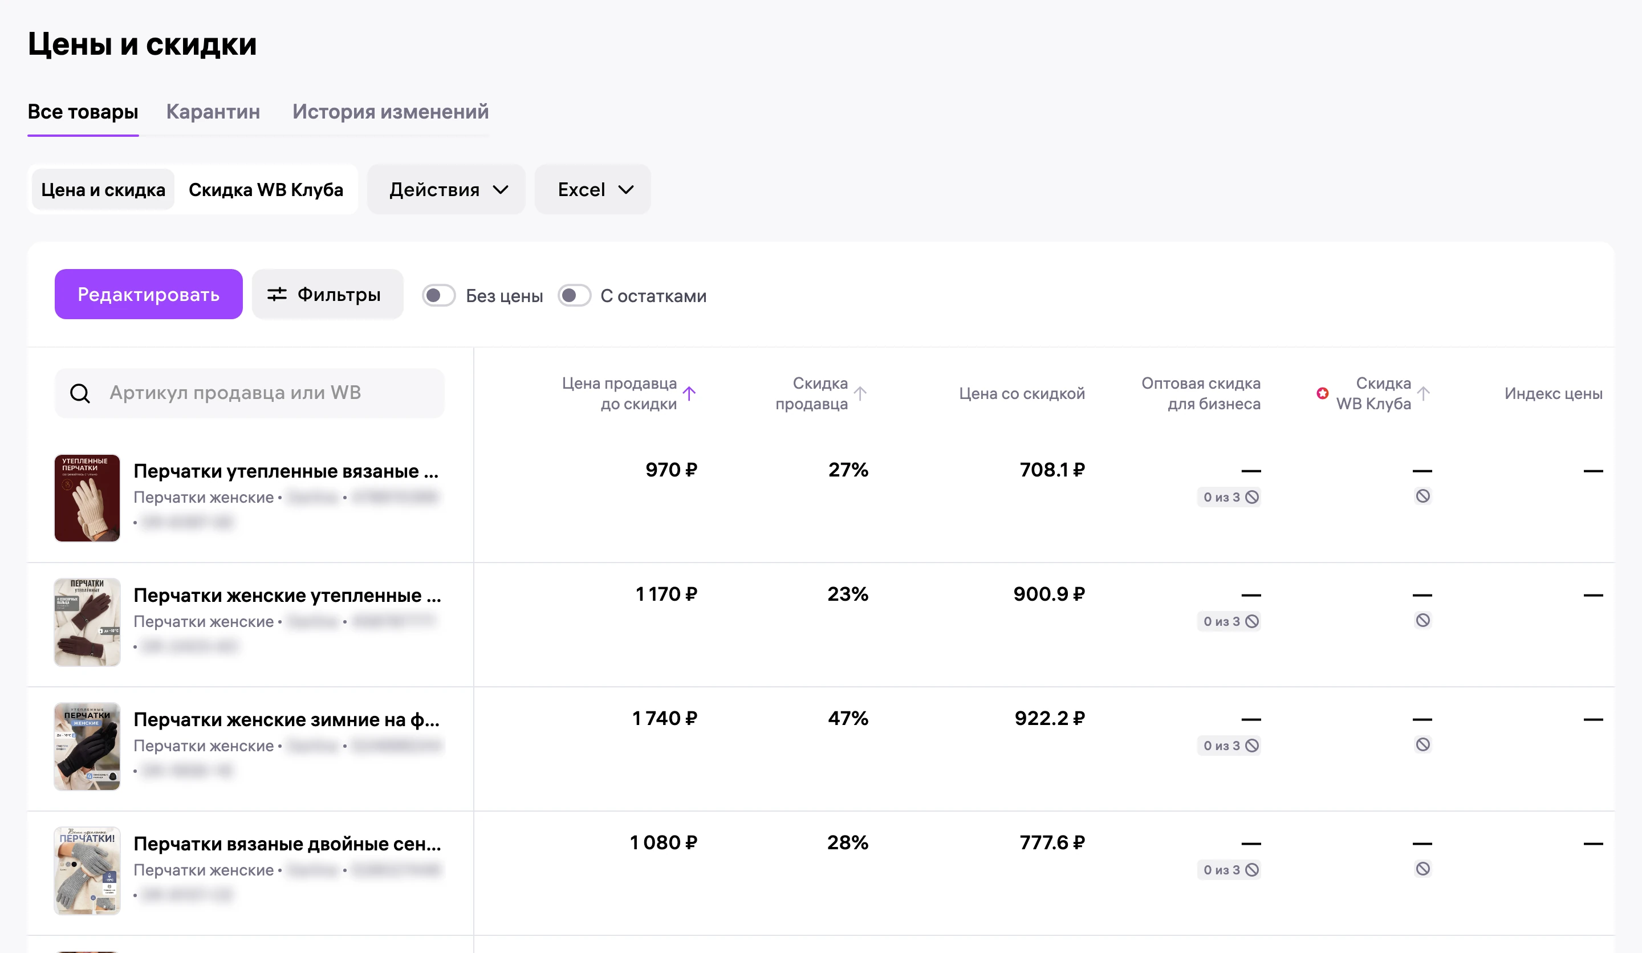Click the WB Club blocked icon for the 1 080 ₽ gloves
1642x953 pixels.
click(x=1423, y=869)
